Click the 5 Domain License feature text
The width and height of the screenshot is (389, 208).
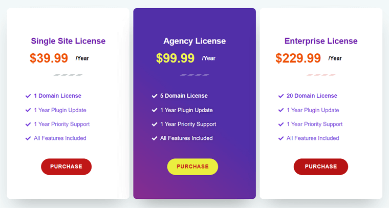pos(184,96)
